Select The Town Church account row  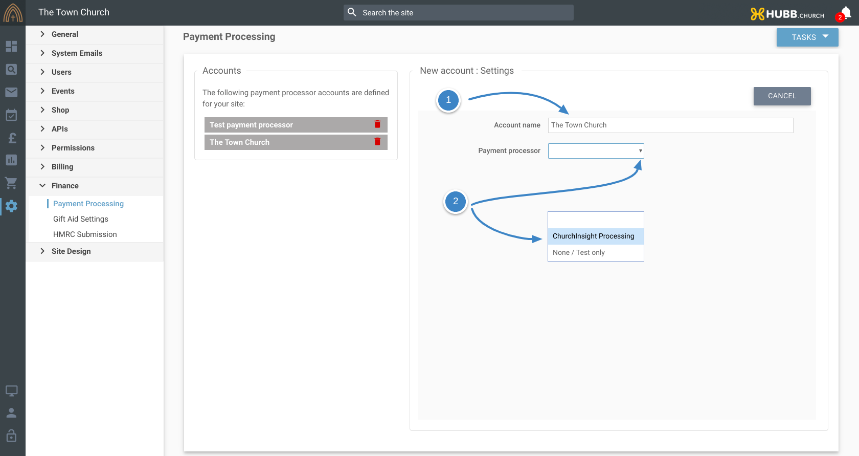point(296,142)
